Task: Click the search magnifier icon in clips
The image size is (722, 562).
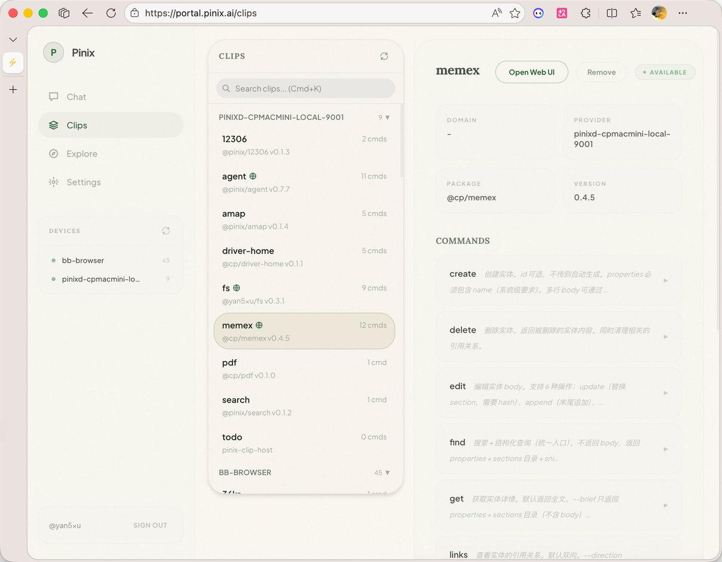Action: [x=226, y=88]
